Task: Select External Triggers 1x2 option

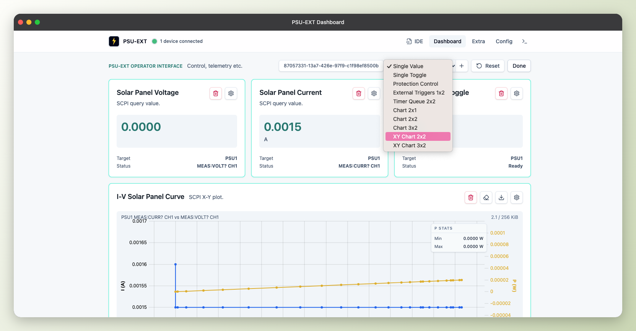Action: (418, 93)
